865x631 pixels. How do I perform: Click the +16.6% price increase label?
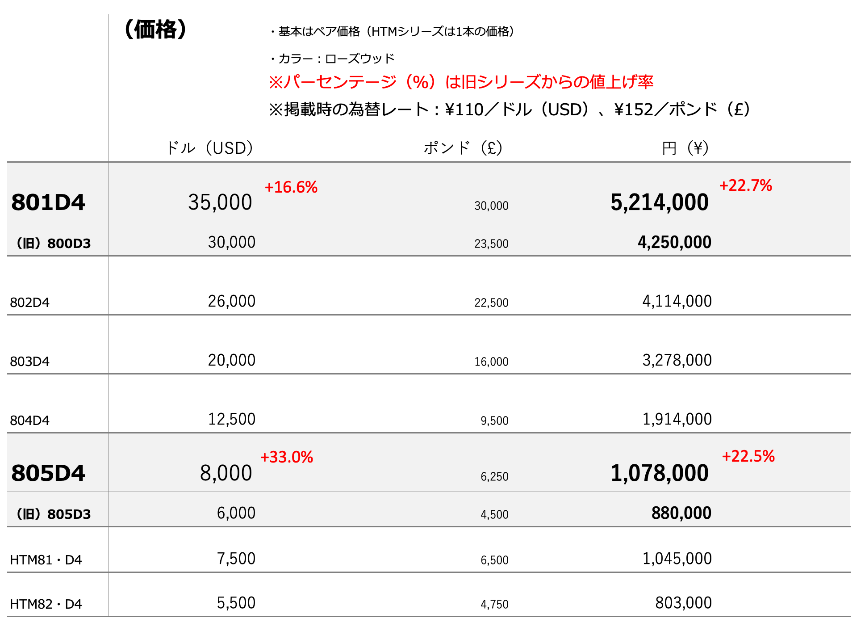tap(291, 187)
